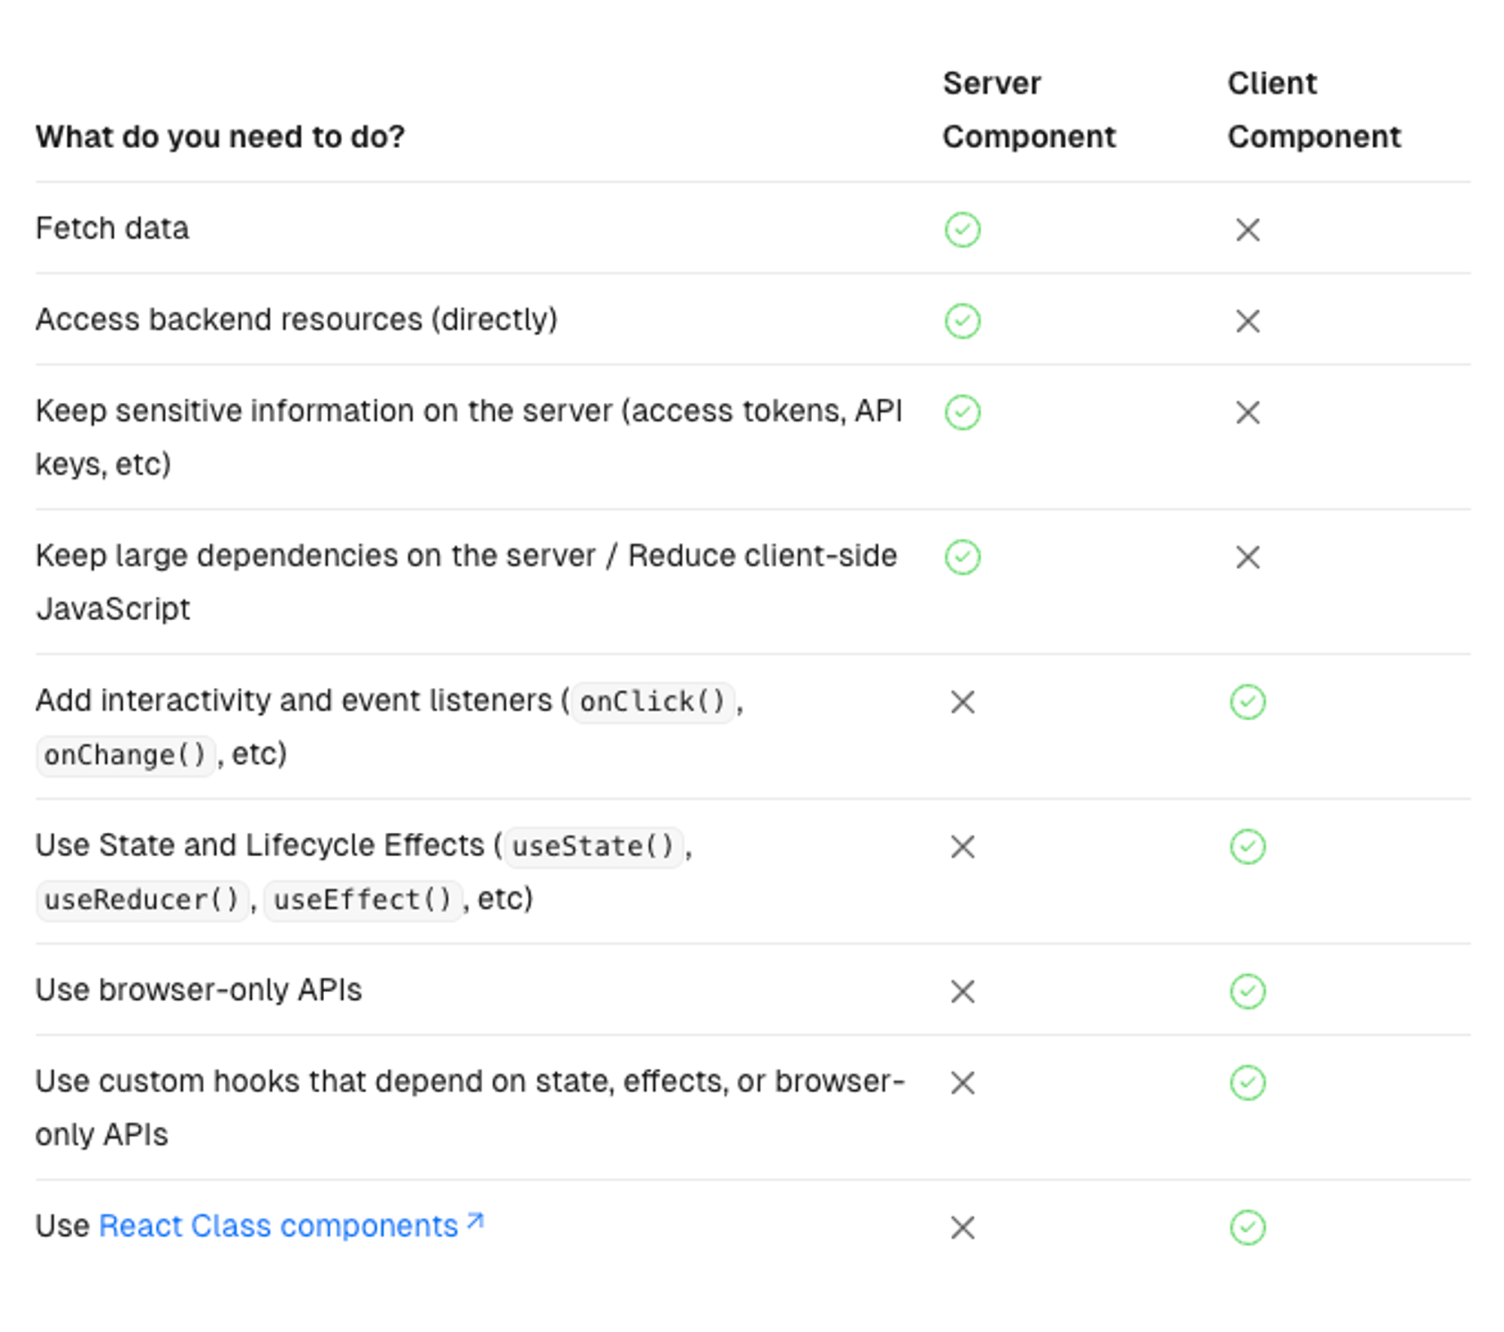Click the external link arrow icon
This screenshot has height=1332, width=1504.
tap(475, 1222)
